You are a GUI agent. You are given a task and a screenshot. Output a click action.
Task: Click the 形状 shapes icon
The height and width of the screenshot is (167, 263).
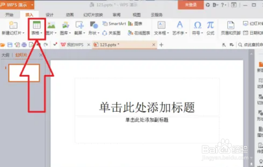[x=94, y=25]
